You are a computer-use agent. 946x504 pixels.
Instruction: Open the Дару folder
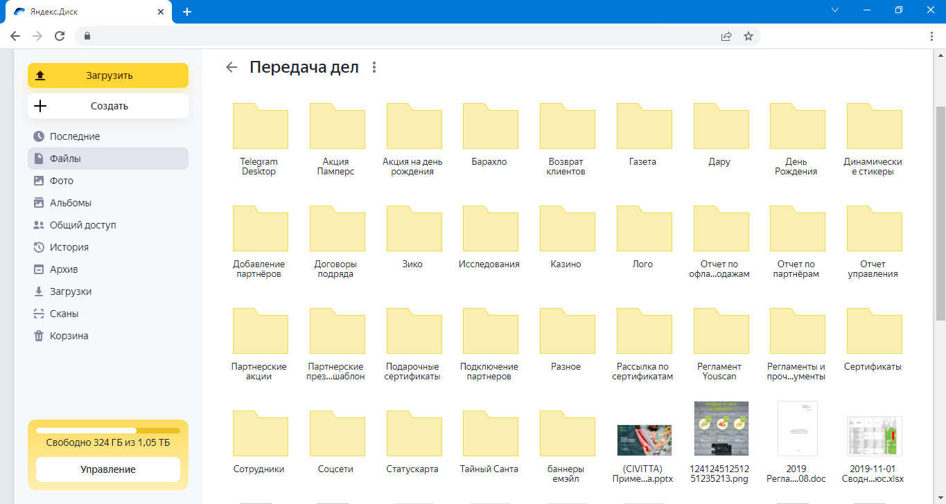[721, 126]
